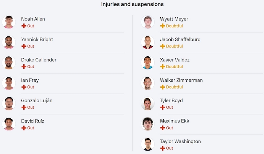Open Noah Allen's player name link

(x=33, y=19)
